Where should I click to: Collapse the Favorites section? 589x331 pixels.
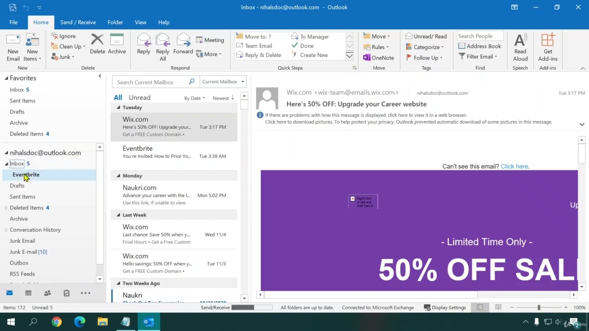click(6, 78)
